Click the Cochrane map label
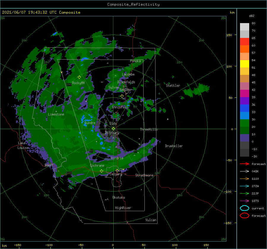This screenshot has height=249, width=267. coord(97,166)
